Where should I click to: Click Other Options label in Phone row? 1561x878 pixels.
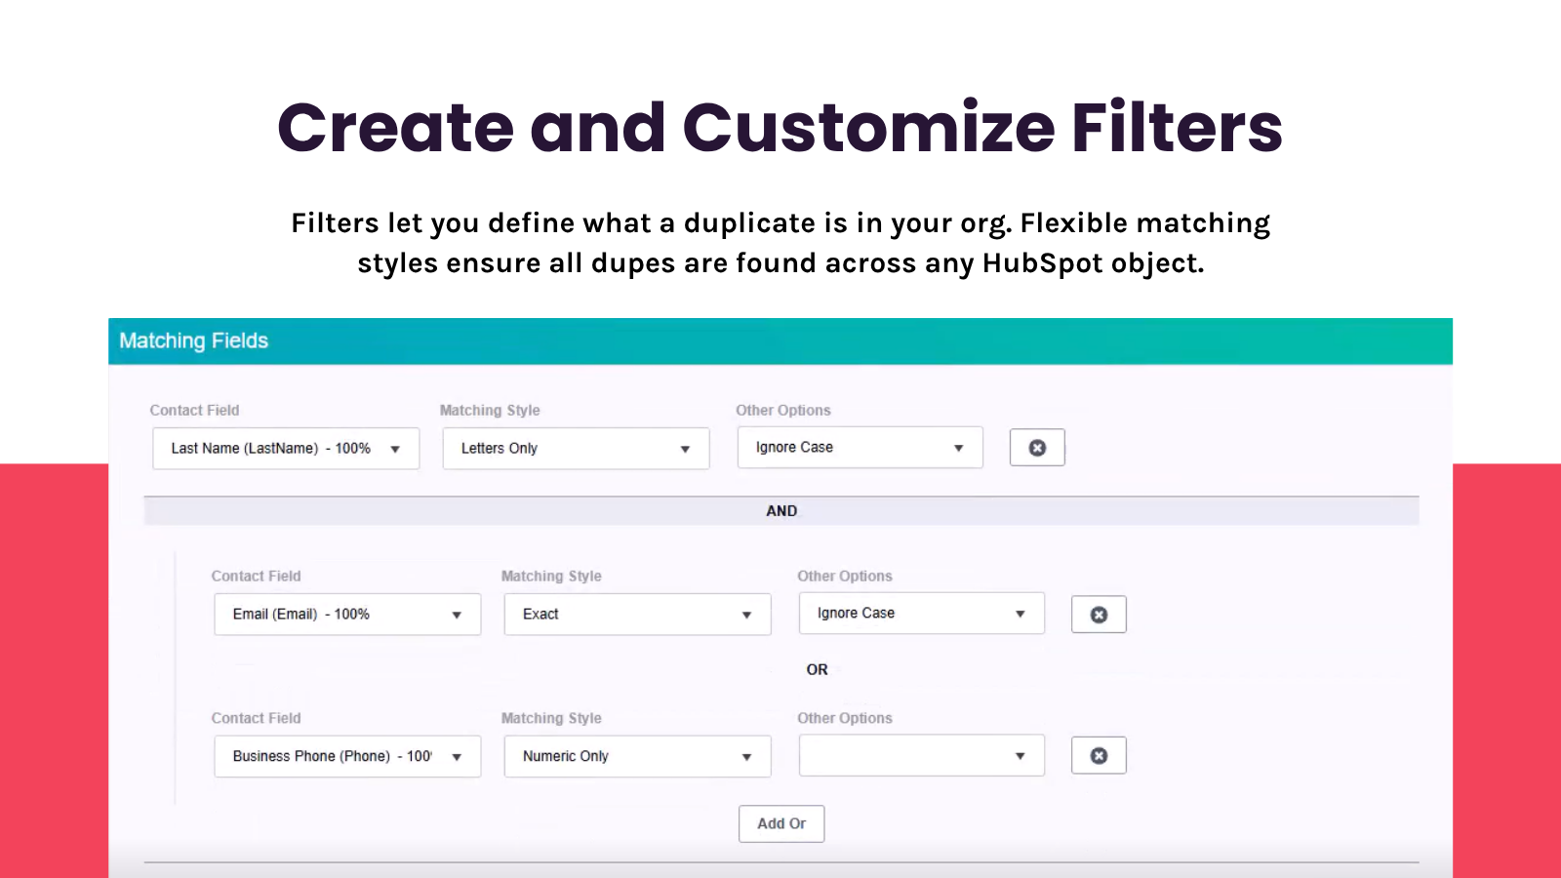coord(845,718)
